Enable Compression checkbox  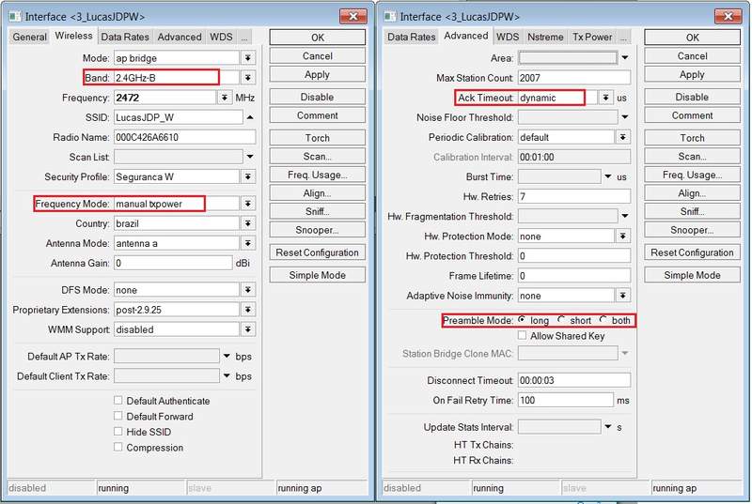pos(118,447)
